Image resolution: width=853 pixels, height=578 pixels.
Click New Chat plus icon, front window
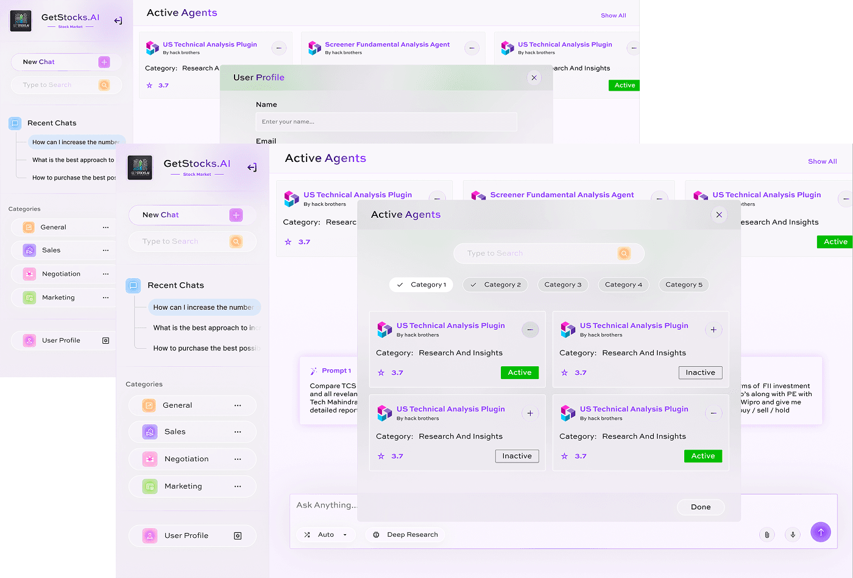236,215
